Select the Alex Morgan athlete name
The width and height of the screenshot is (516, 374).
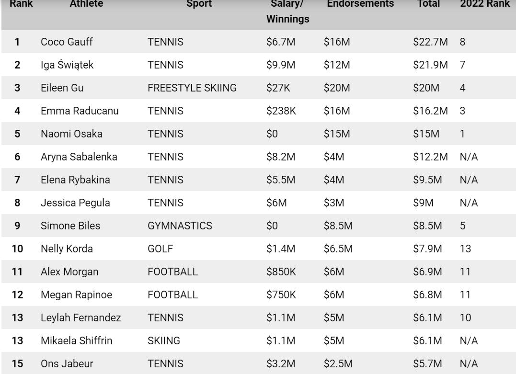[69, 272]
